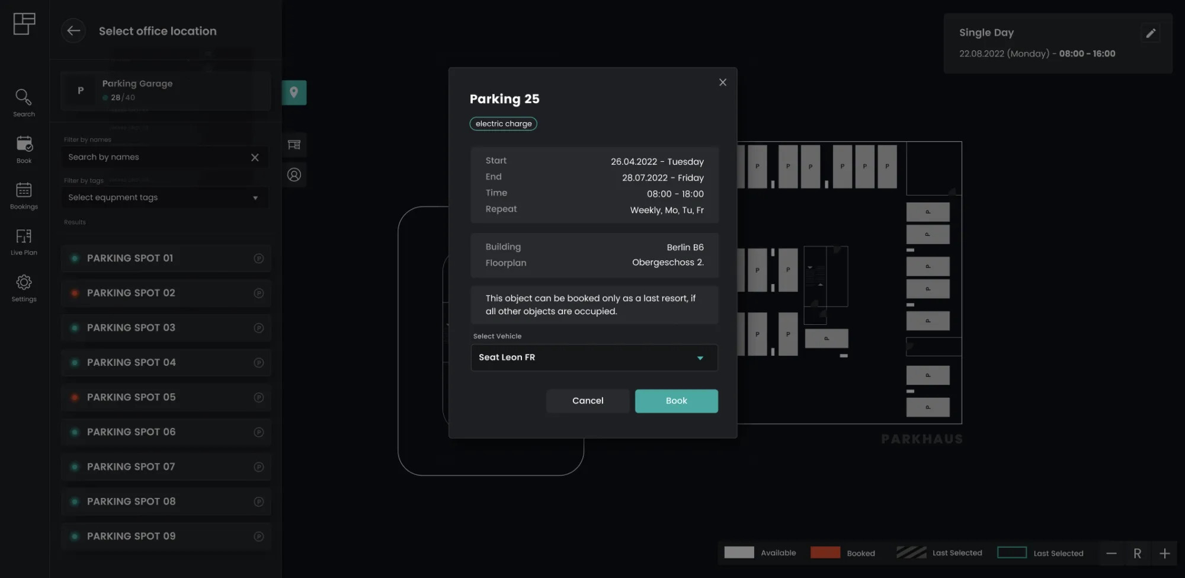
Task: Open Live Plan view
Action: click(x=24, y=241)
